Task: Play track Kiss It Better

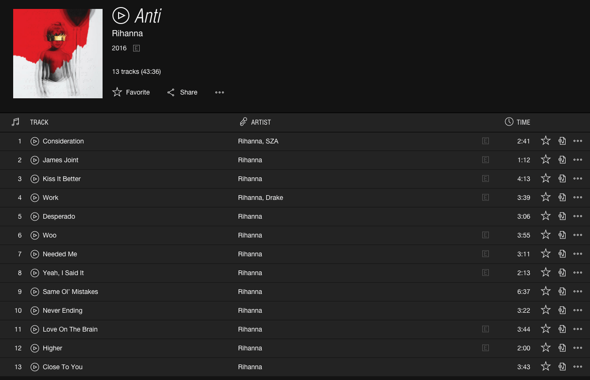Action: [x=34, y=179]
